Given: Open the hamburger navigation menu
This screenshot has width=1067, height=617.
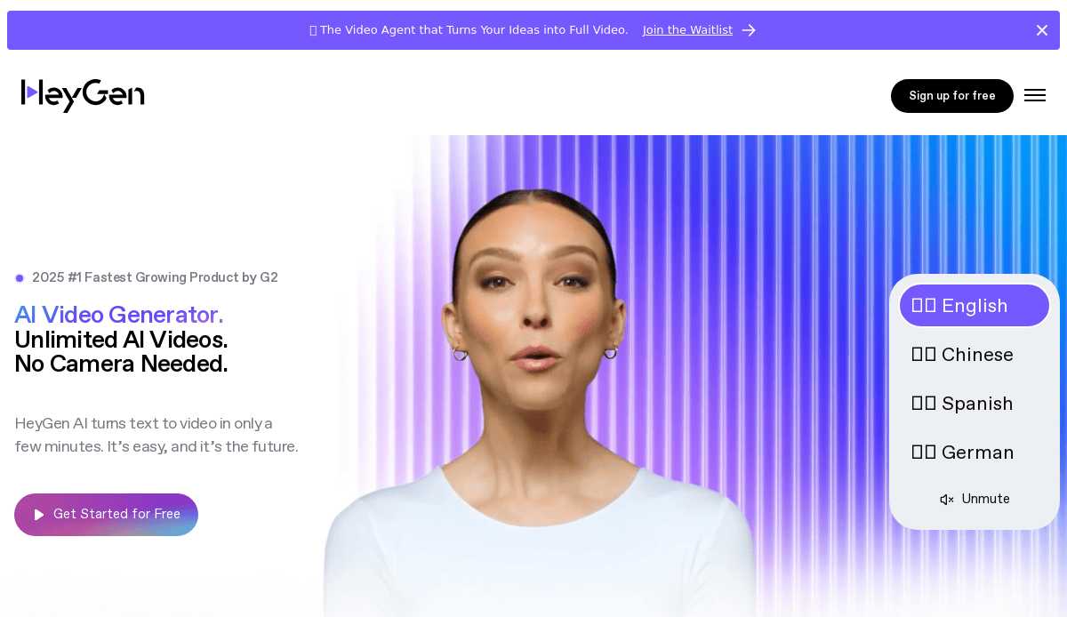Looking at the screenshot, I should click(x=1035, y=96).
